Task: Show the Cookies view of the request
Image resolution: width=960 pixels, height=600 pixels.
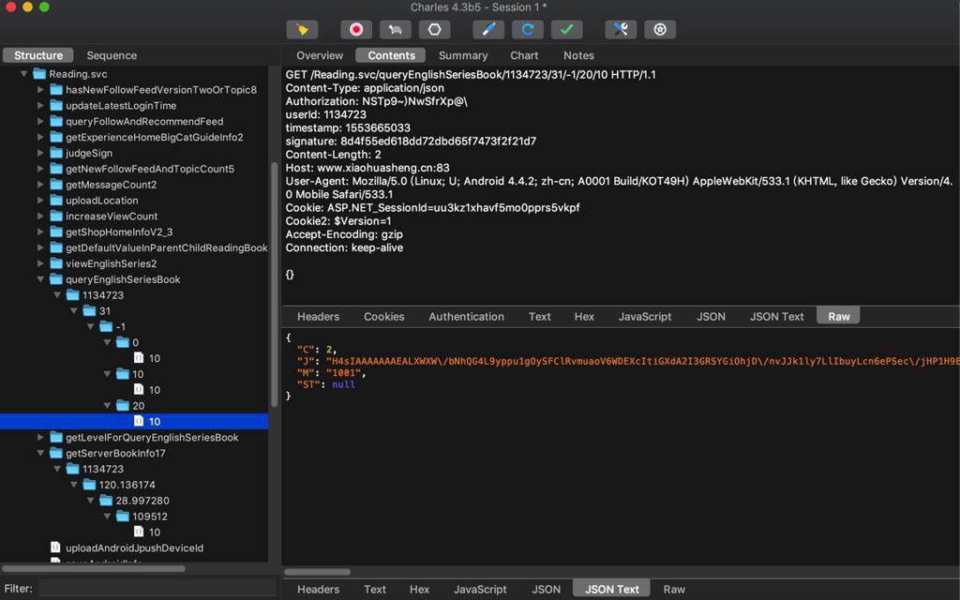Action: [x=384, y=317]
